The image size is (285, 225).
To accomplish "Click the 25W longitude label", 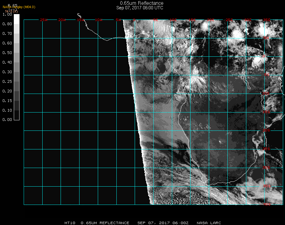I will (44, 20).
